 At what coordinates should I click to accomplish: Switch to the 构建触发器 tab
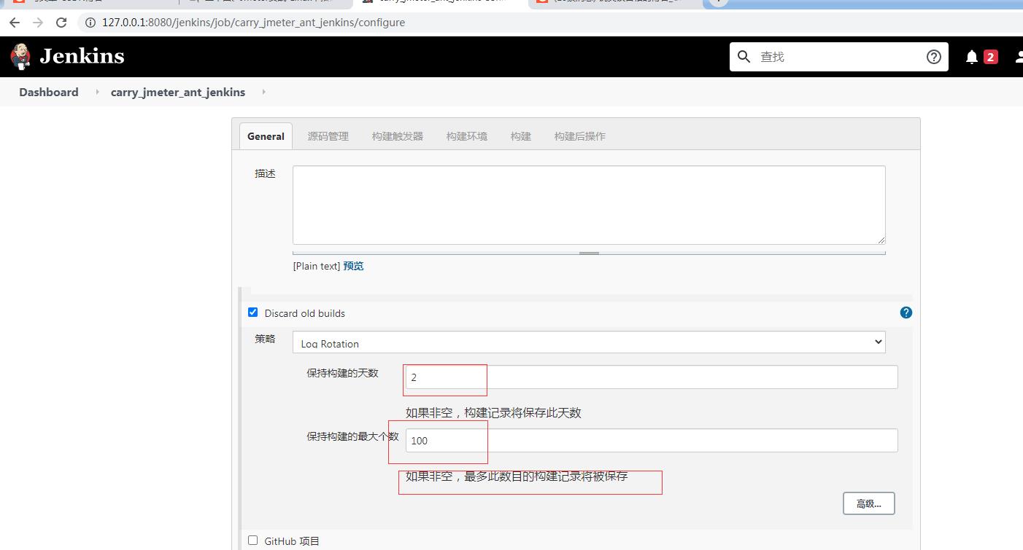tap(398, 136)
